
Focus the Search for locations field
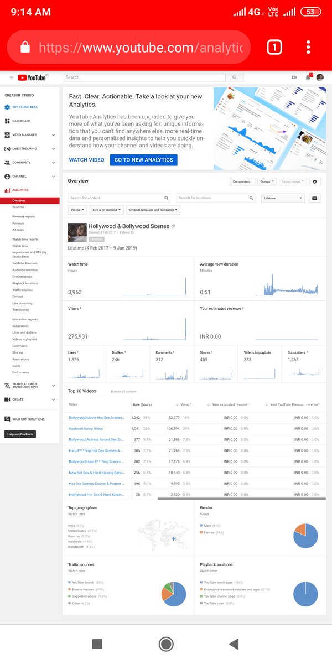coord(216,198)
